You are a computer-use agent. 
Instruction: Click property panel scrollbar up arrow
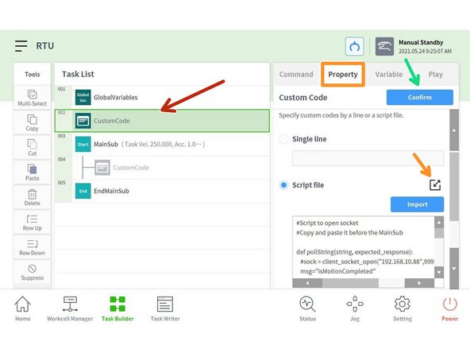(454, 130)
